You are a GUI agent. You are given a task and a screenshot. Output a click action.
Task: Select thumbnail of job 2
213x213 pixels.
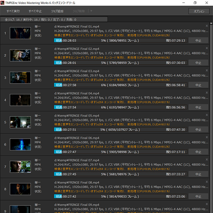tap(20, 55)
